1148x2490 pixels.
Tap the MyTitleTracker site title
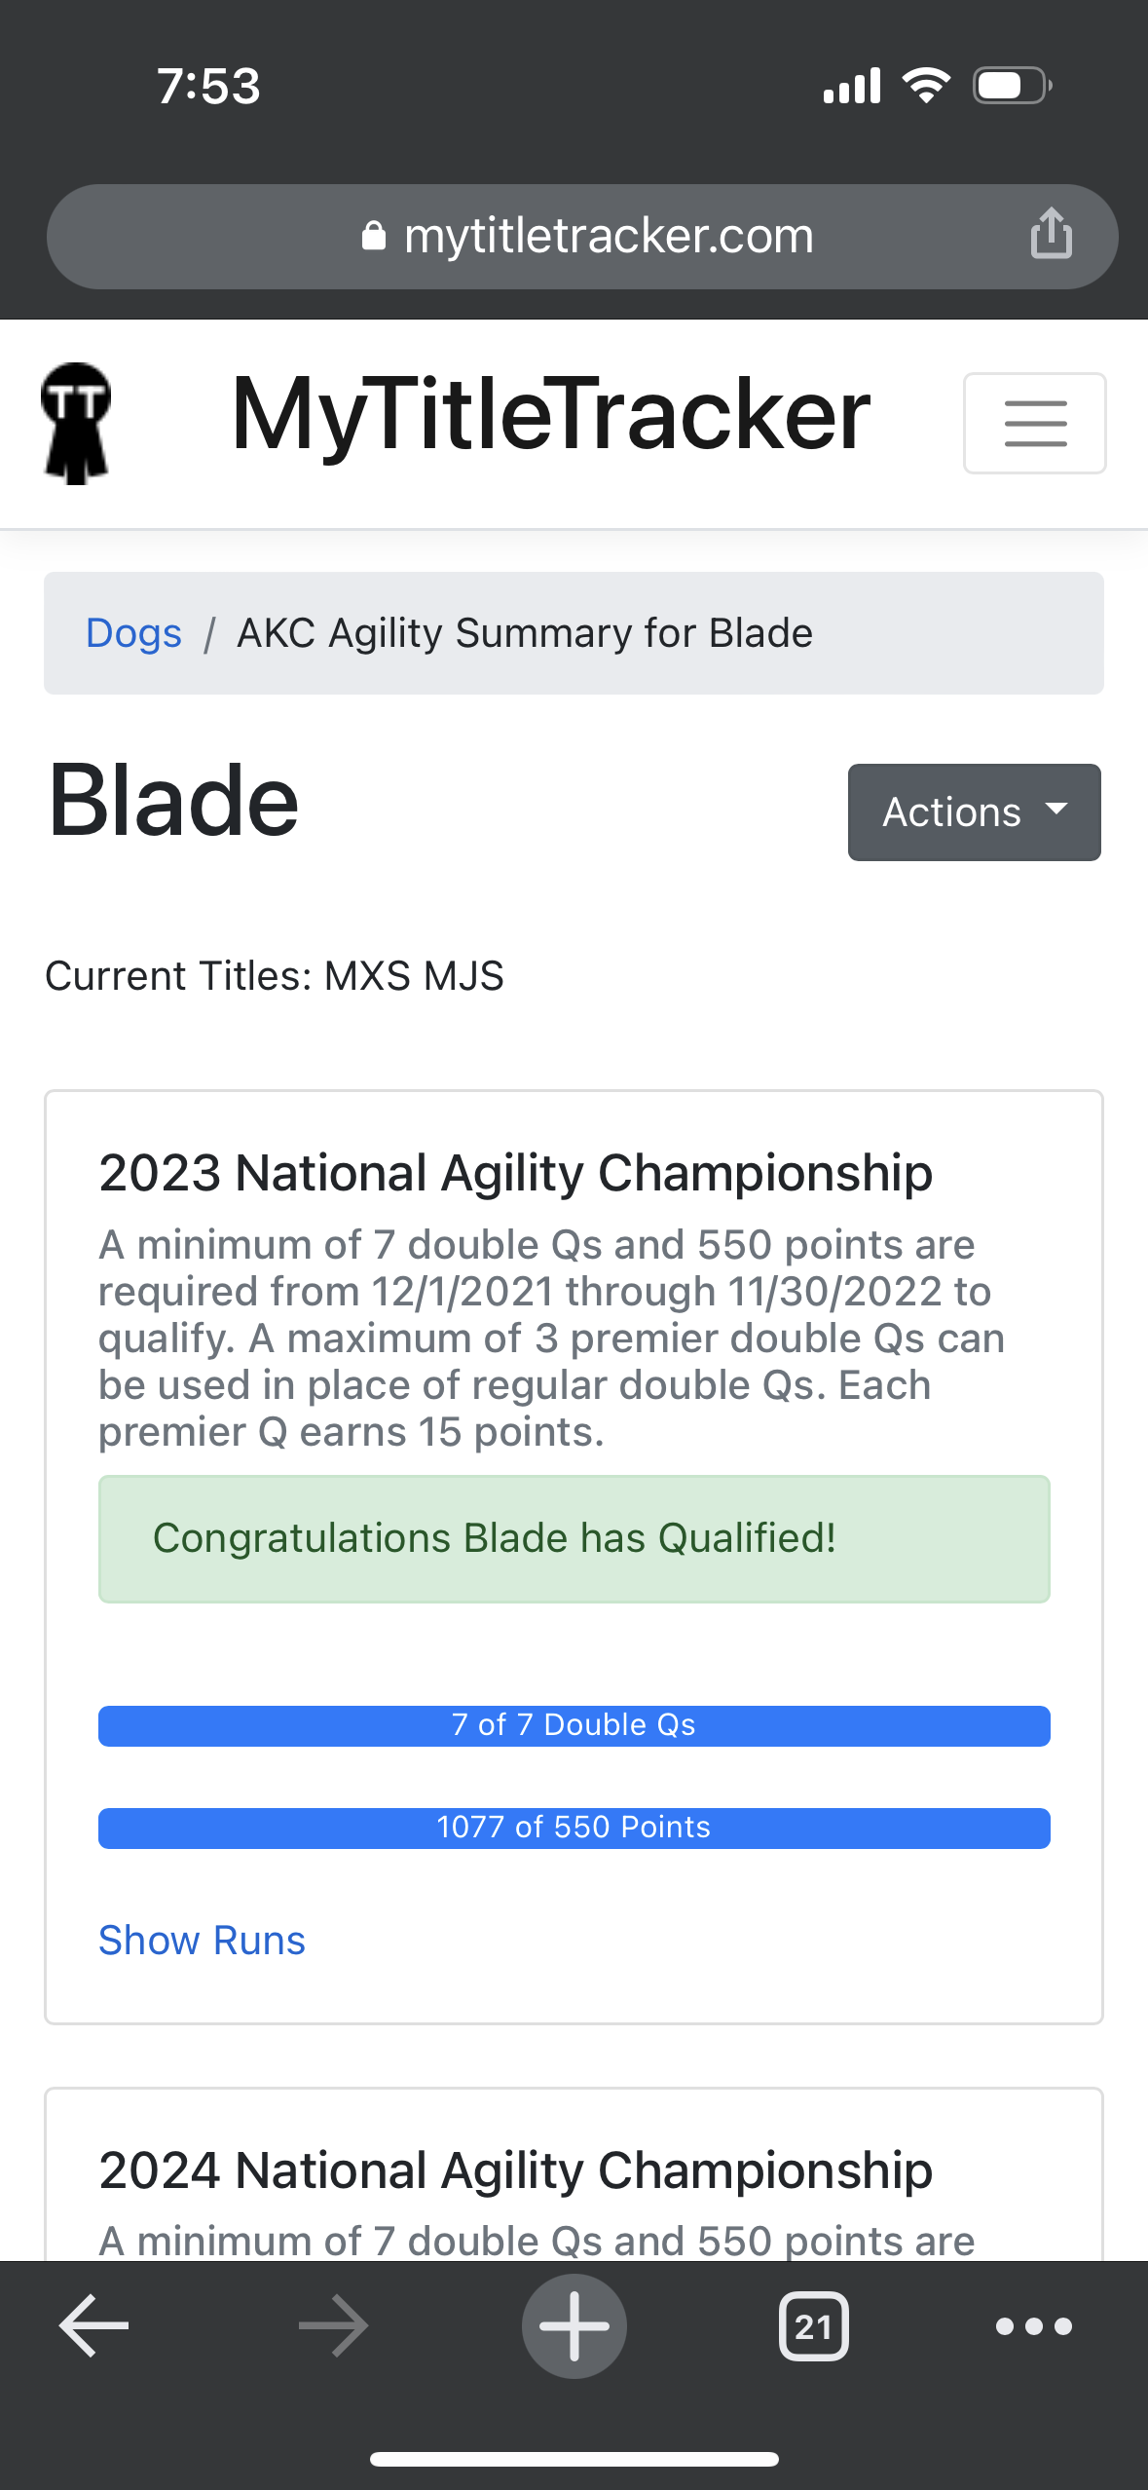tap(550, 415)
